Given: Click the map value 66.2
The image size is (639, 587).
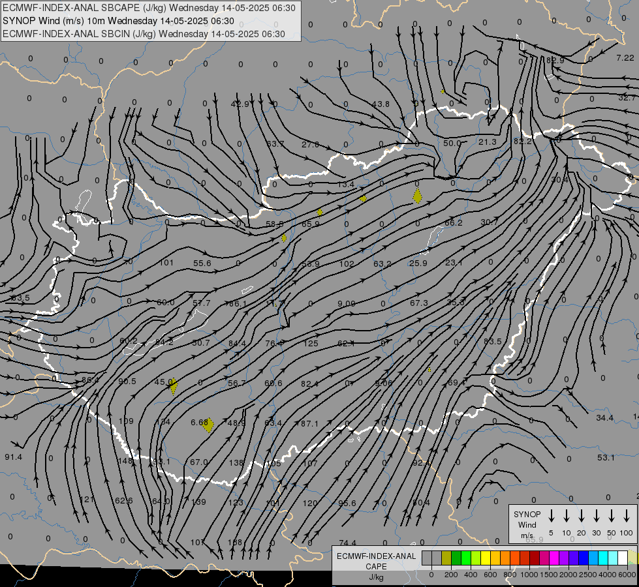Looking at the screenshot, I should coord(454,222).
